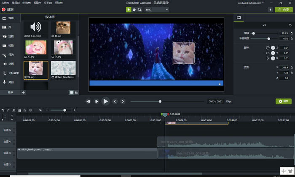Click the timeline zoom magnifier icon
Image resolution: width=295 pixels, height=177 pixels.
[40, 110]
